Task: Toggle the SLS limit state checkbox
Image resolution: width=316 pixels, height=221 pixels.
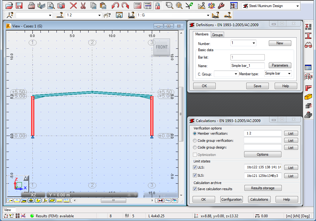Action: click(195, 175)
